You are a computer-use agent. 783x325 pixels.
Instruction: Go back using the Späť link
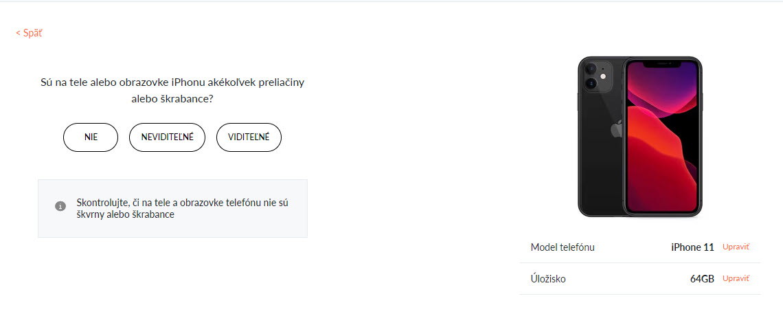(x=29, y=33)
